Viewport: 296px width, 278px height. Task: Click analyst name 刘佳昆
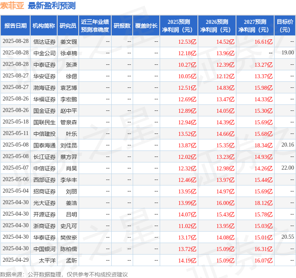tap(69, 145)
